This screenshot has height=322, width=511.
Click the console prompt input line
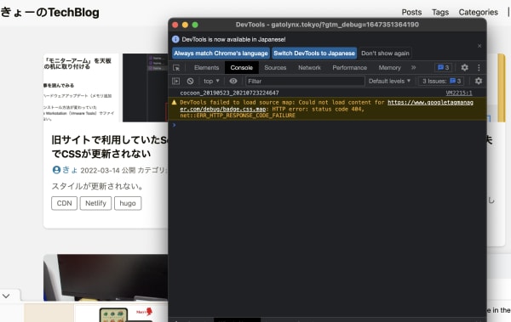[328, 125]
